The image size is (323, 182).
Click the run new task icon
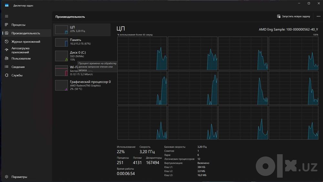[279, 16]
